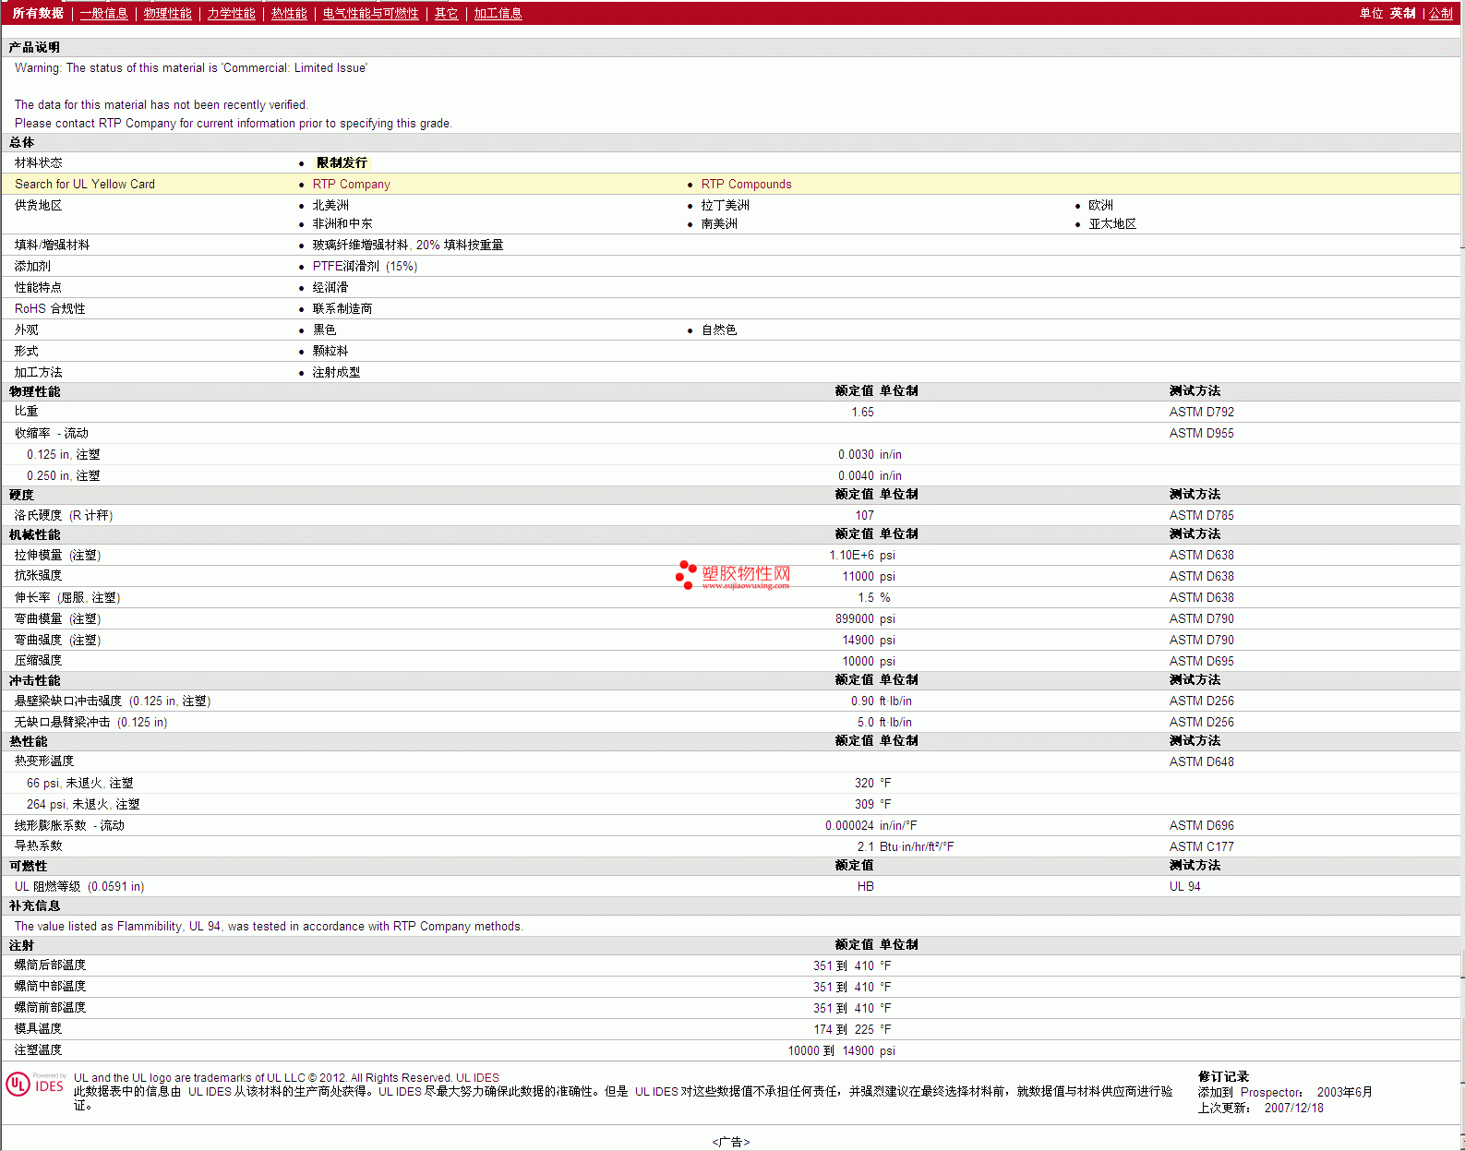Click the 塑胶物性网 watermark logo
The width and height of the screenshot is (1465, 1151).
[734, 575]
